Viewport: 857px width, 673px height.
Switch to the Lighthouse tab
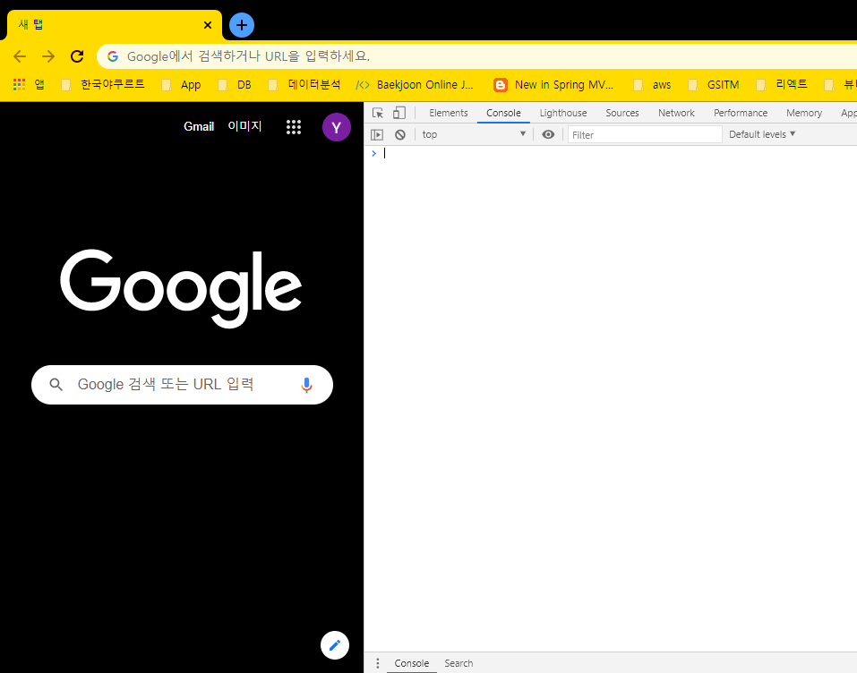pyautogui.click(x=563, y=113)
